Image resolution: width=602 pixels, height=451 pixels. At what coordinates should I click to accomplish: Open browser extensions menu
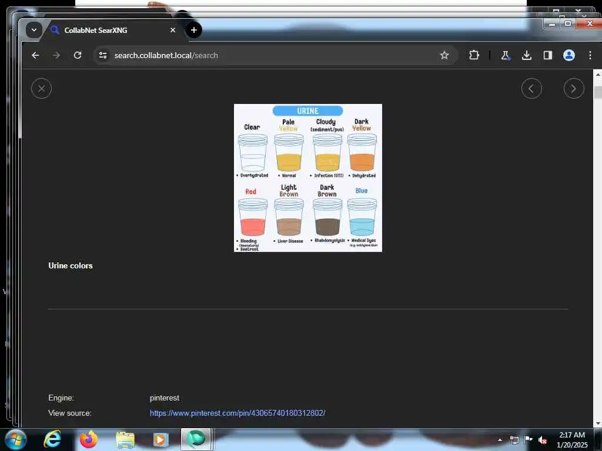[474, 55]
